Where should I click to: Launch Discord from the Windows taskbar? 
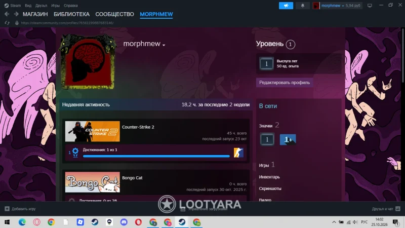pos(124,222)
